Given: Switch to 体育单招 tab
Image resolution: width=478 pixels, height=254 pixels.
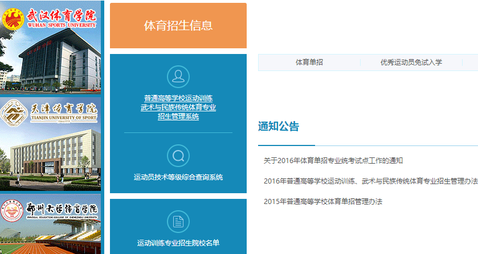Looking at the screenshot, I should 309,63.
